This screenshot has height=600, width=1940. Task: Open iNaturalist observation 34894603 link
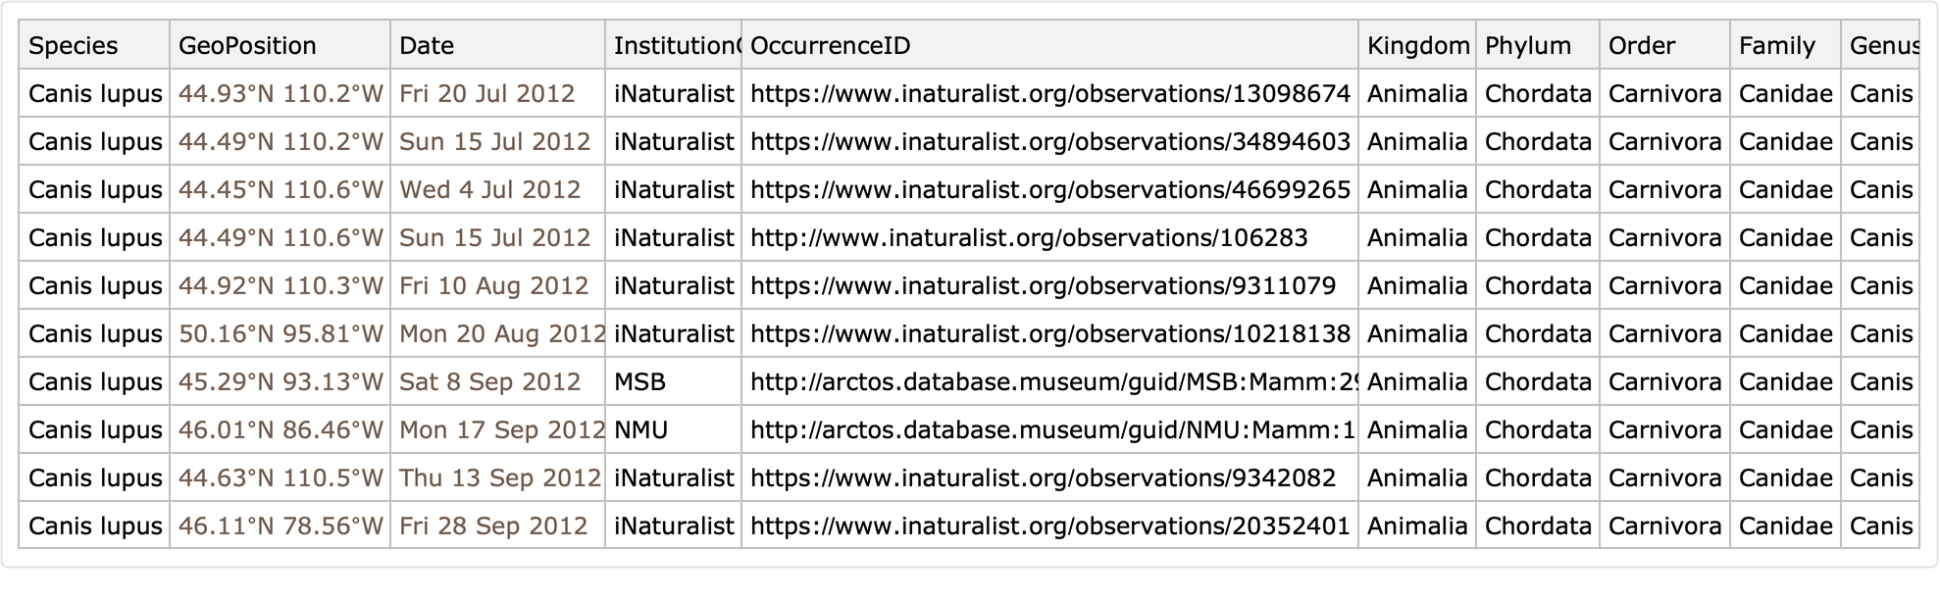click(1049, 142)
